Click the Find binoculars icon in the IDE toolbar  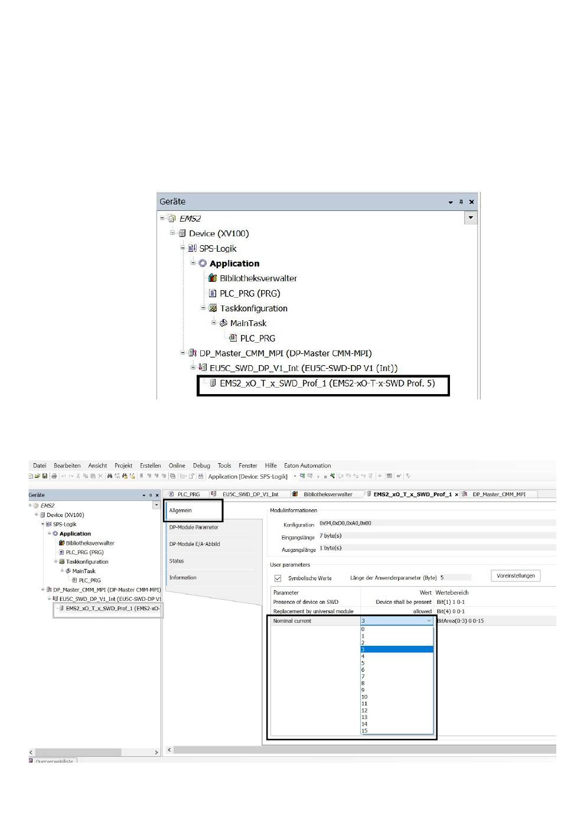point(110,476)
